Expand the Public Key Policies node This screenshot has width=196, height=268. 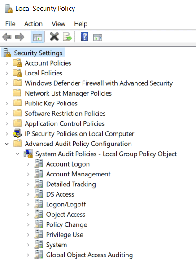pyautogui.click(x=7, y=103)
